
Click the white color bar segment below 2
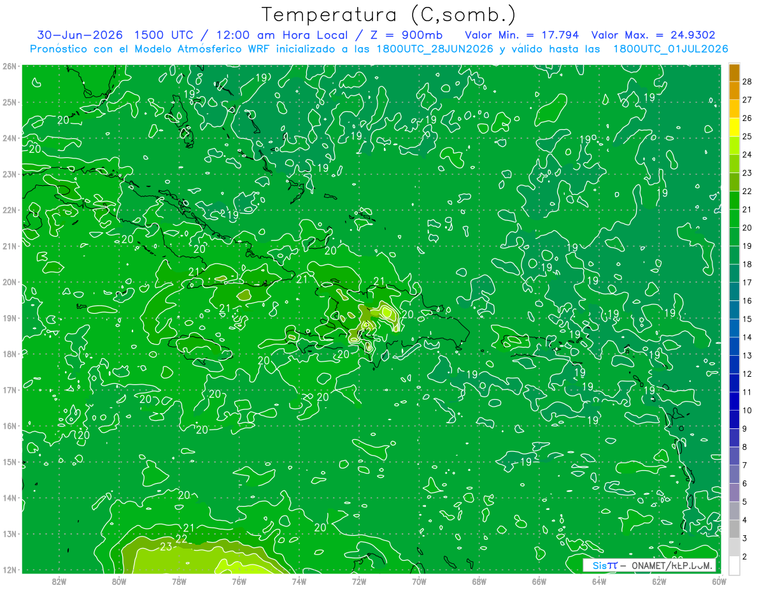[x=734, y=565]
